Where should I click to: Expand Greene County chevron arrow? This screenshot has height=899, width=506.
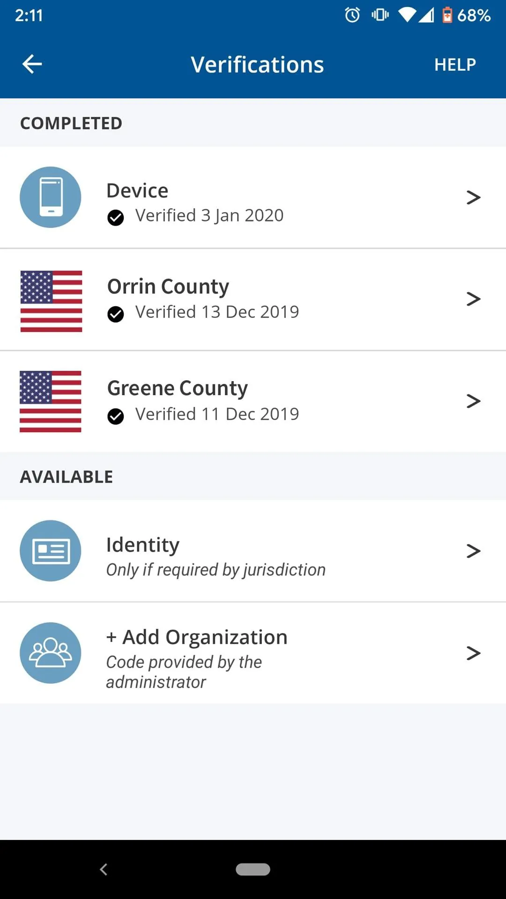point(473,401)
